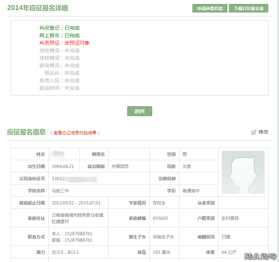Click the 修改 edit pencil icon
The width and height of the screenshot is (279, 262).
tap(254, 132)
